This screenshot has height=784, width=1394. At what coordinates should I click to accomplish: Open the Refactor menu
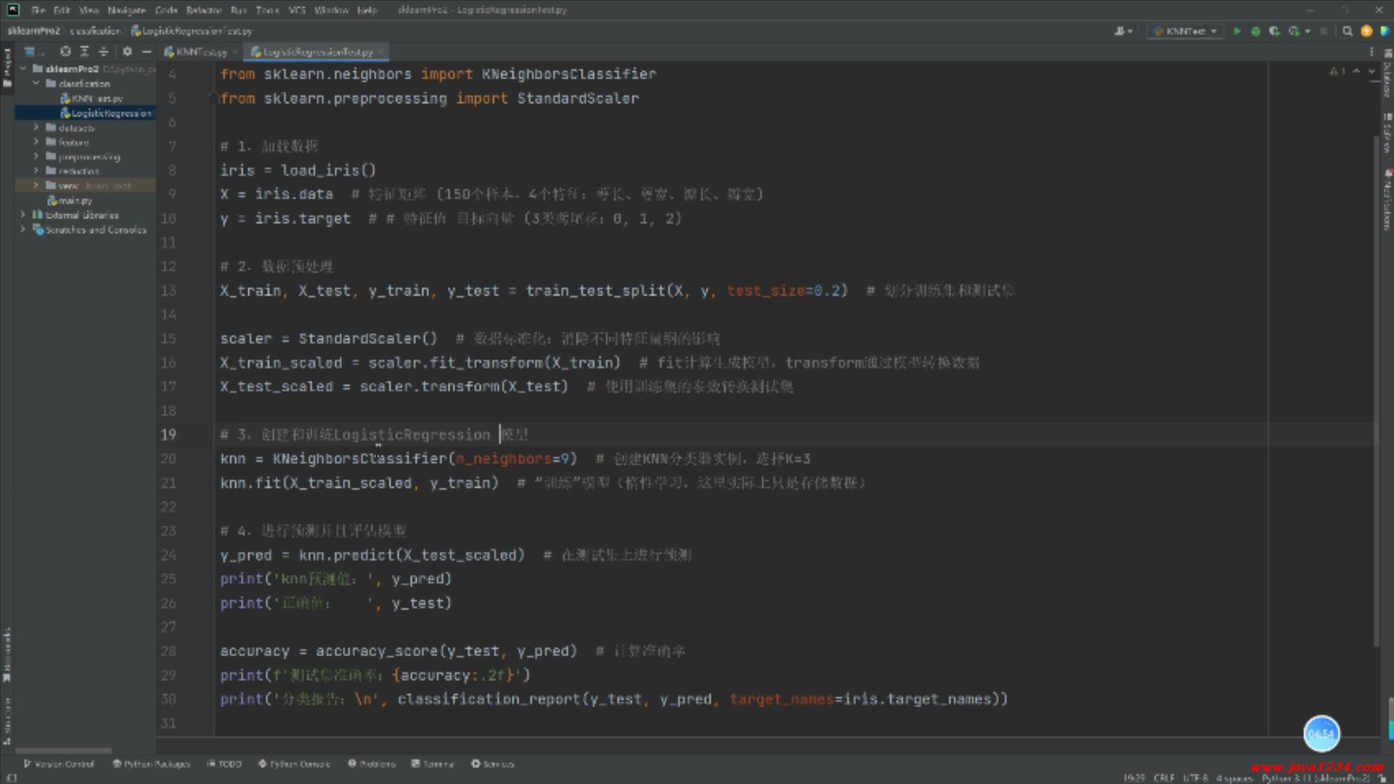click(x=203, y=10)
